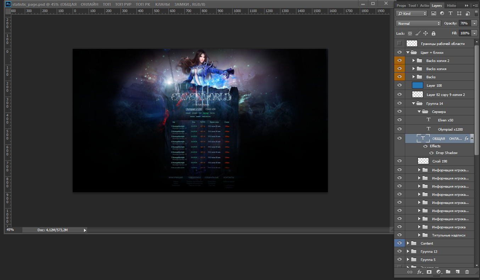Click the Fill 100% value field
This screenshot has height=280, width=480.
click(464, 33)
